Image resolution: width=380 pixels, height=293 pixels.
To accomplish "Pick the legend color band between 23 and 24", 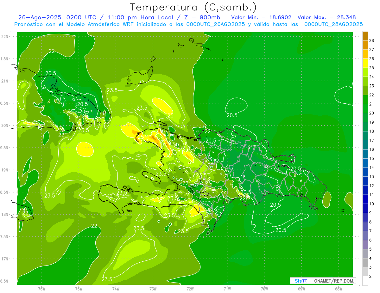I will click(x=365, y=81).
